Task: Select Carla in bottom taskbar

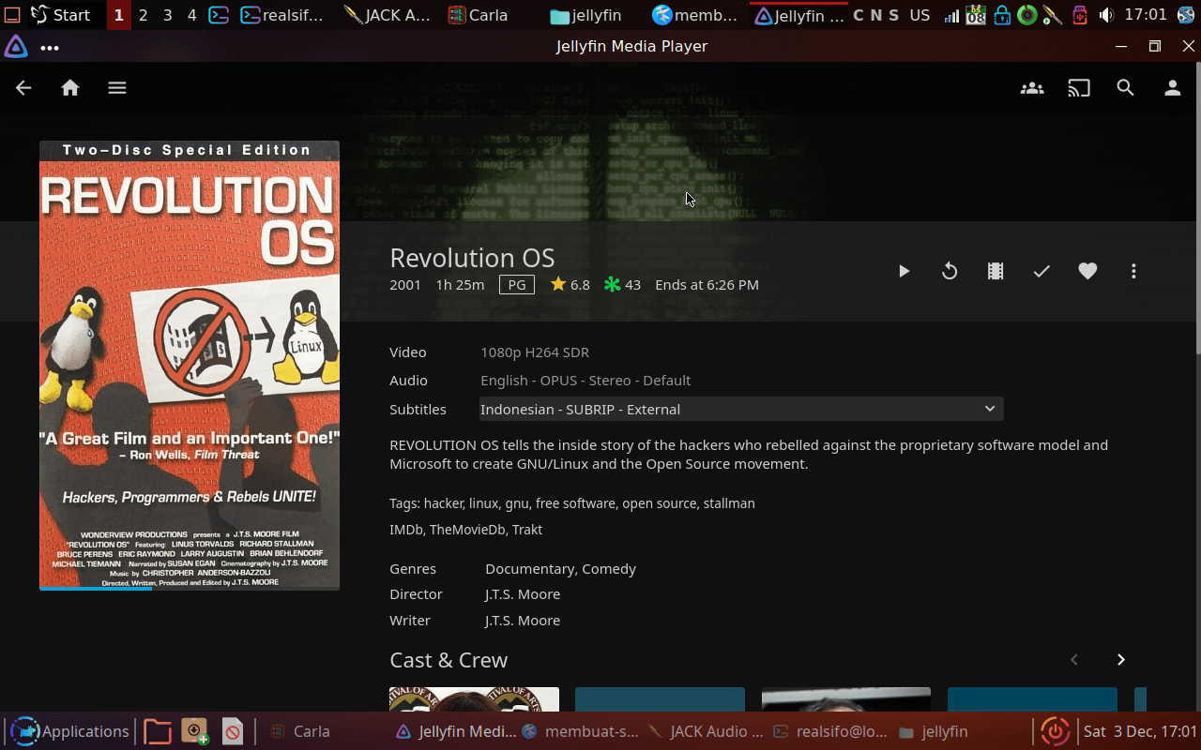Action: point(300,731)
